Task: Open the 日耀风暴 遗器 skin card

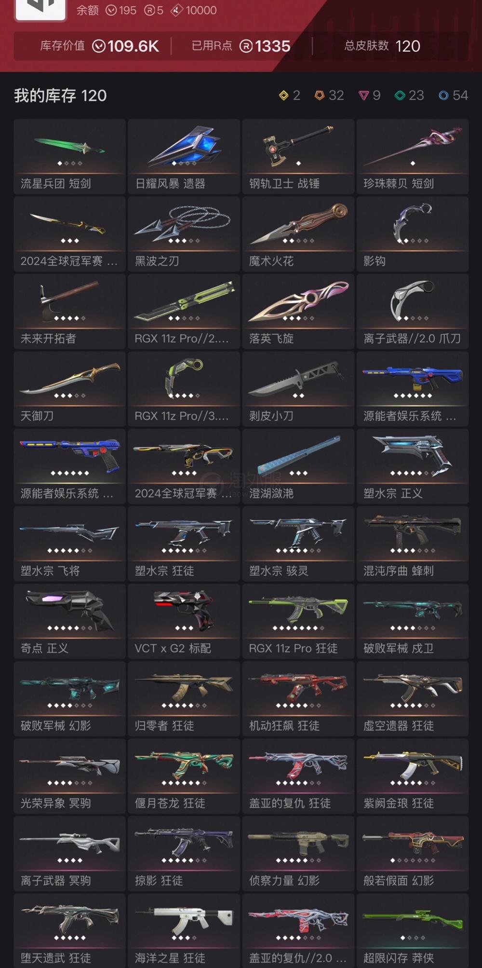Action: click(184, 157)
